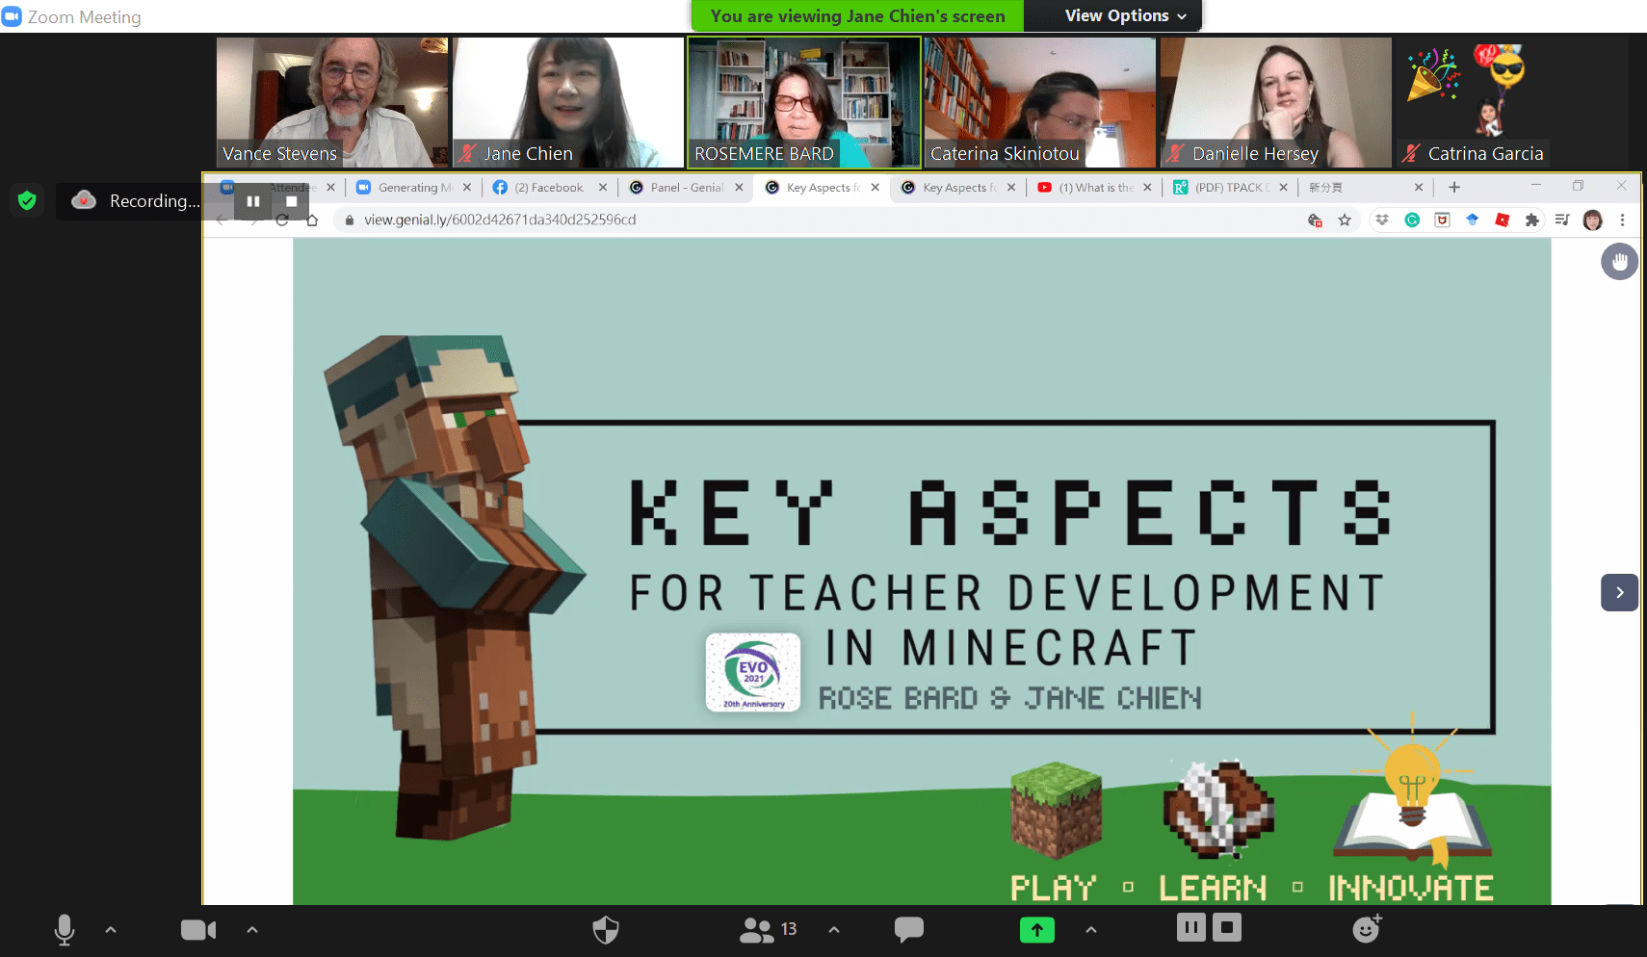Bookmark this page with the star icon

pyautogui.click(x=1345, y=220)
